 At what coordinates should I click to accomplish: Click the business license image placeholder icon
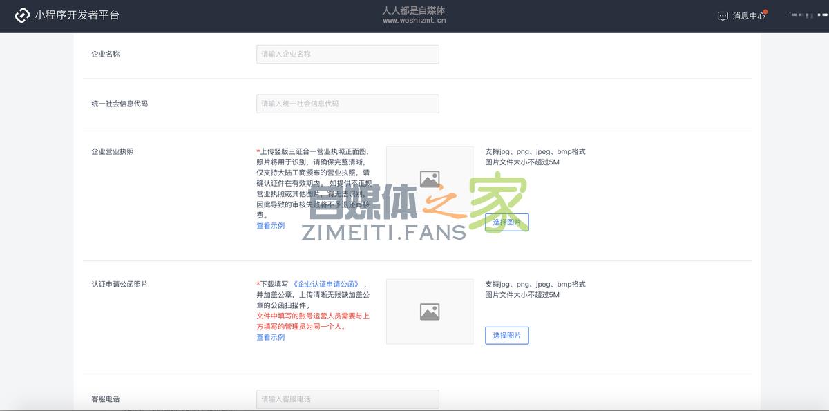pos(429,178)
